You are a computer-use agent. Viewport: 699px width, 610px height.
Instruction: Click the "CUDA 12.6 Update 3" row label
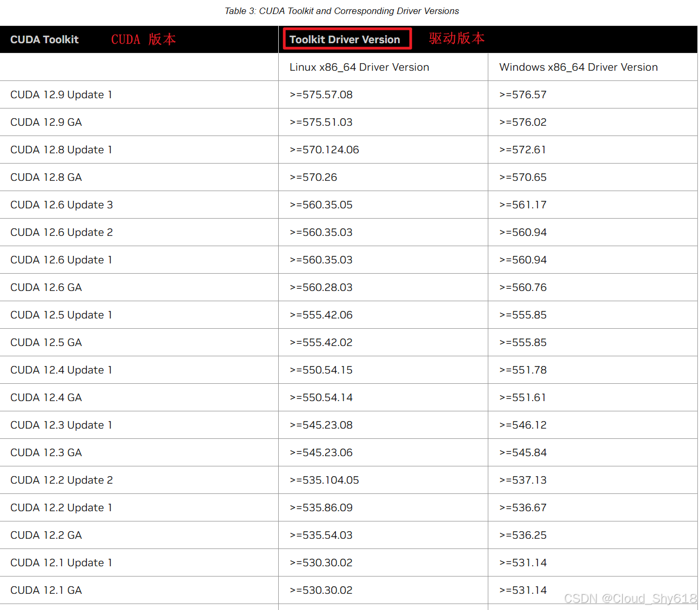coord(62,205)
